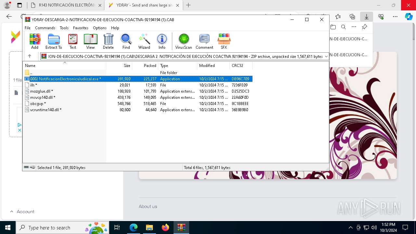Viewport: 416px width, 234px height.
Task: Click the key icon in status bar
Action: [32, 167]
